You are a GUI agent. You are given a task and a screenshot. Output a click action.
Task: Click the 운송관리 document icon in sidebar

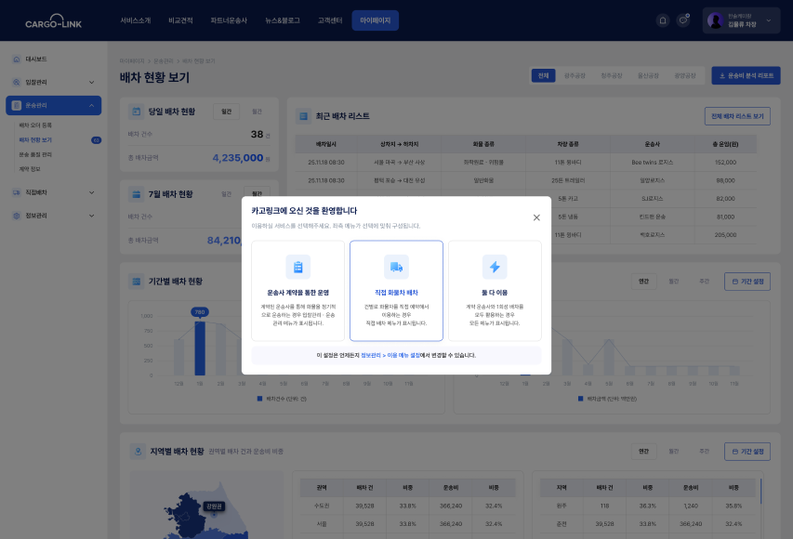click(x=17, y=105)
